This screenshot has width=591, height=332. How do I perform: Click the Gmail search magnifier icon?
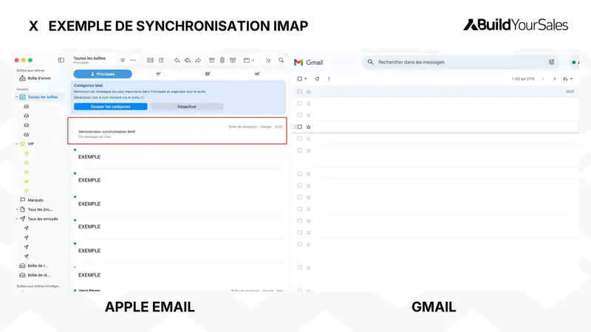click(371, 62)
